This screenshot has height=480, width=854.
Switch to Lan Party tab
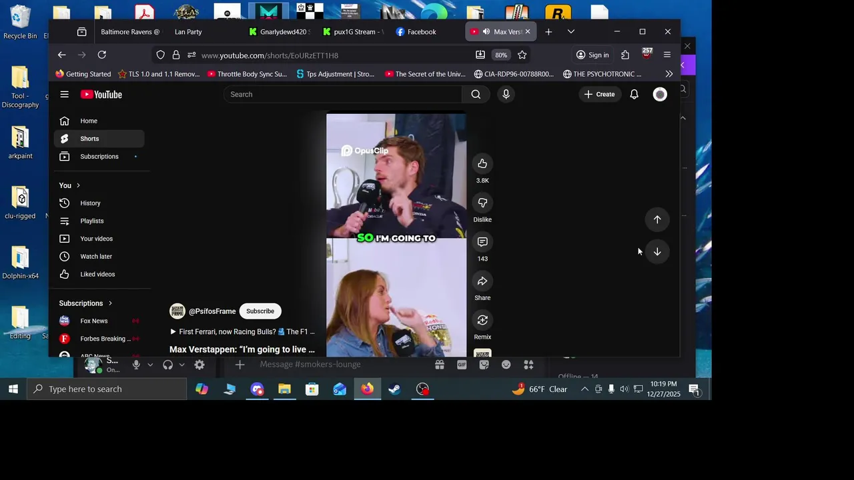pos(203,31)
